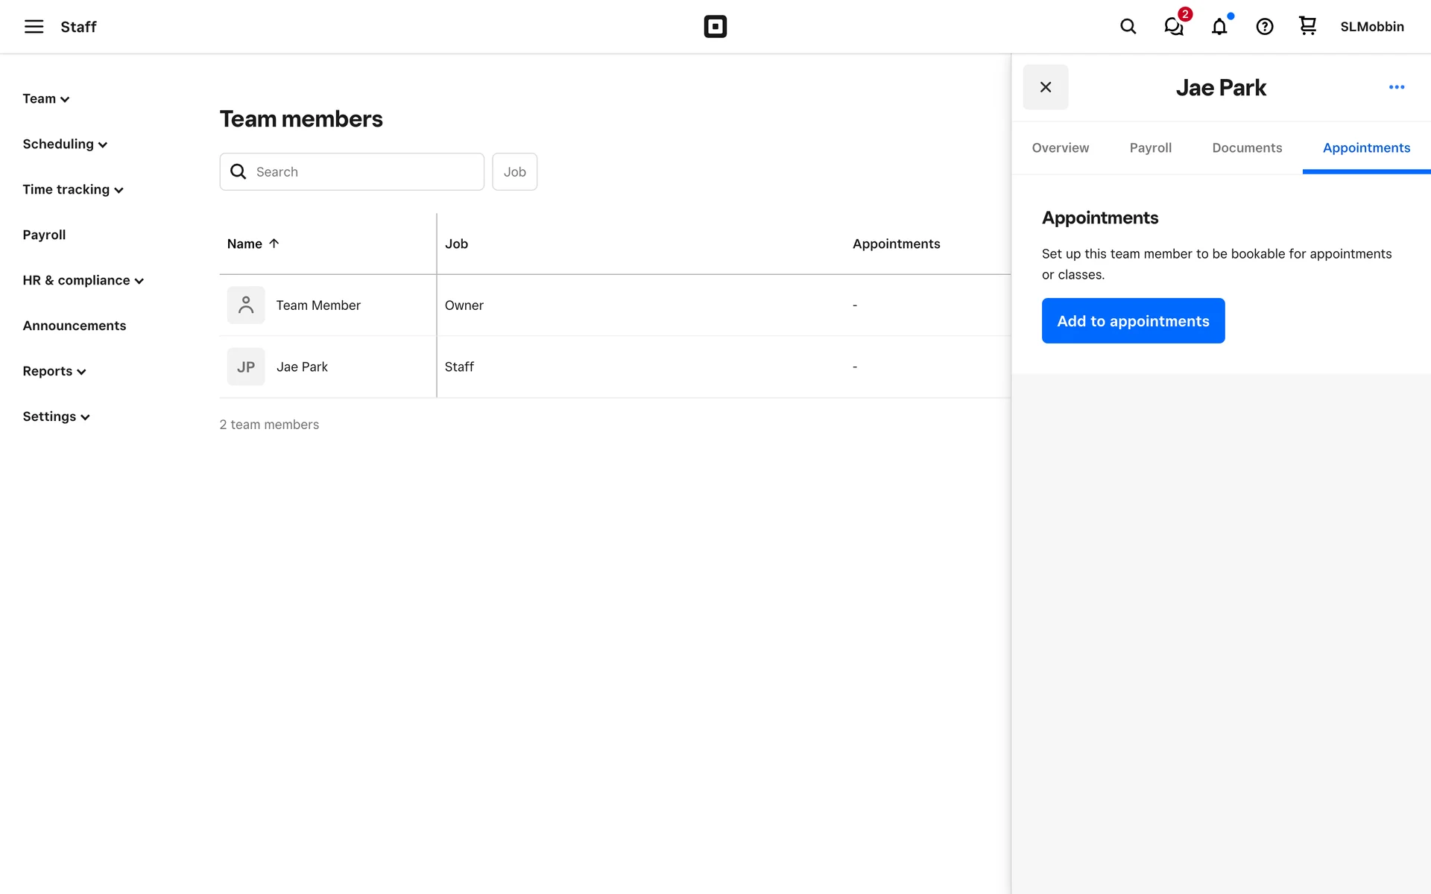Open the notifications bell
Screen dimensions: 1431x894
(x=1219, y=27)
